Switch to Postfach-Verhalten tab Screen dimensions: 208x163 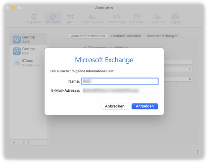pyautogui.click(x=126, y=36)
